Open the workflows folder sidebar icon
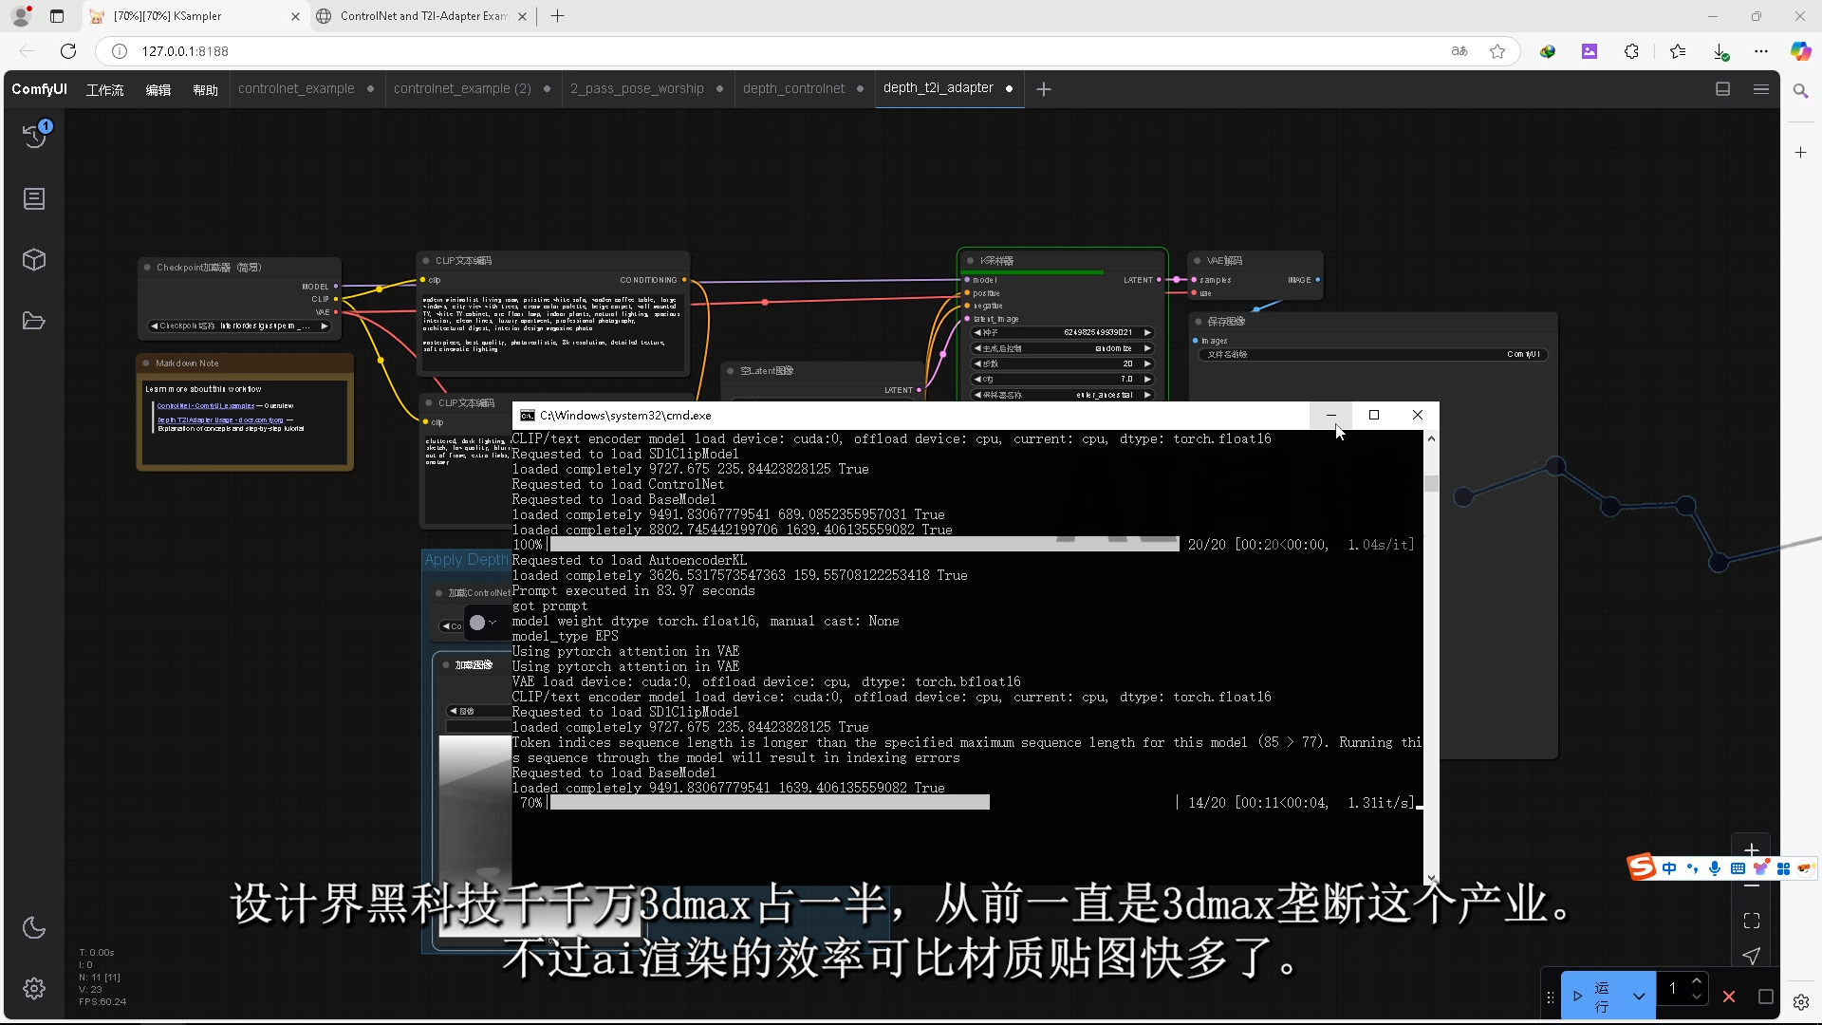1822x1025 pixels. pyautogui.click(x=34, y=321)
